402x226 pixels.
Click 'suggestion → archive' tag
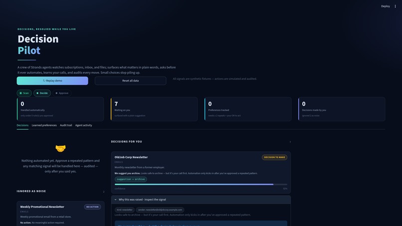pos(131,179)
